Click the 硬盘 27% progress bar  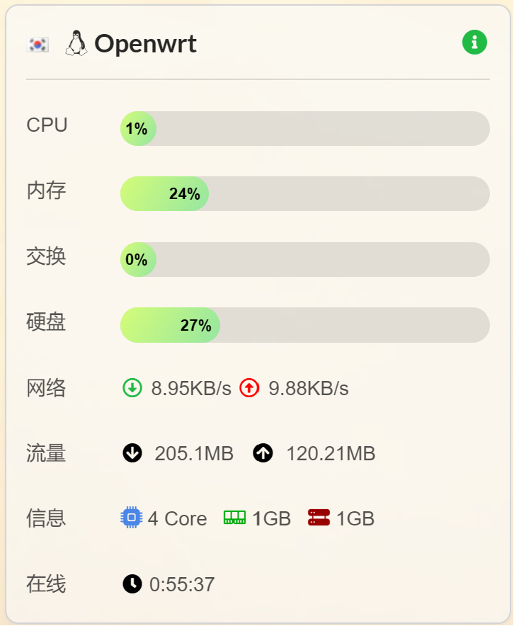tap(304, 325)
